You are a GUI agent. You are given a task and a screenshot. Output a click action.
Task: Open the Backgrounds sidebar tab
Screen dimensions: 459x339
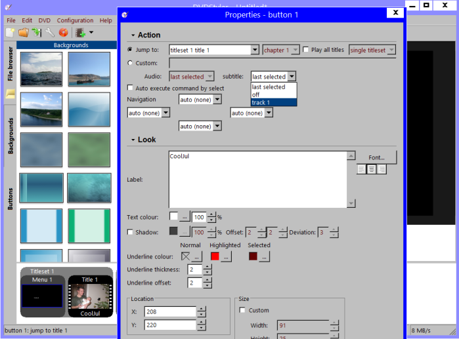click(11, 136)
